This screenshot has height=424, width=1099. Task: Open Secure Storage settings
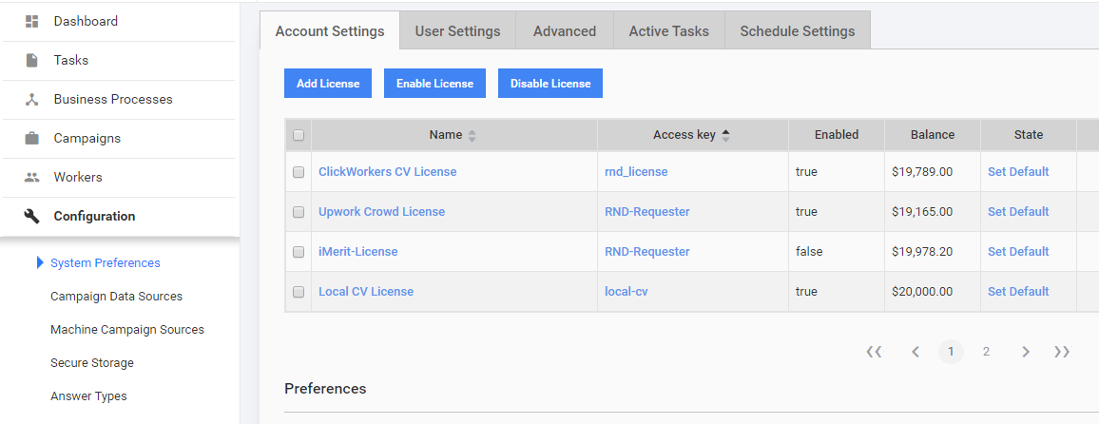(92, 363)
